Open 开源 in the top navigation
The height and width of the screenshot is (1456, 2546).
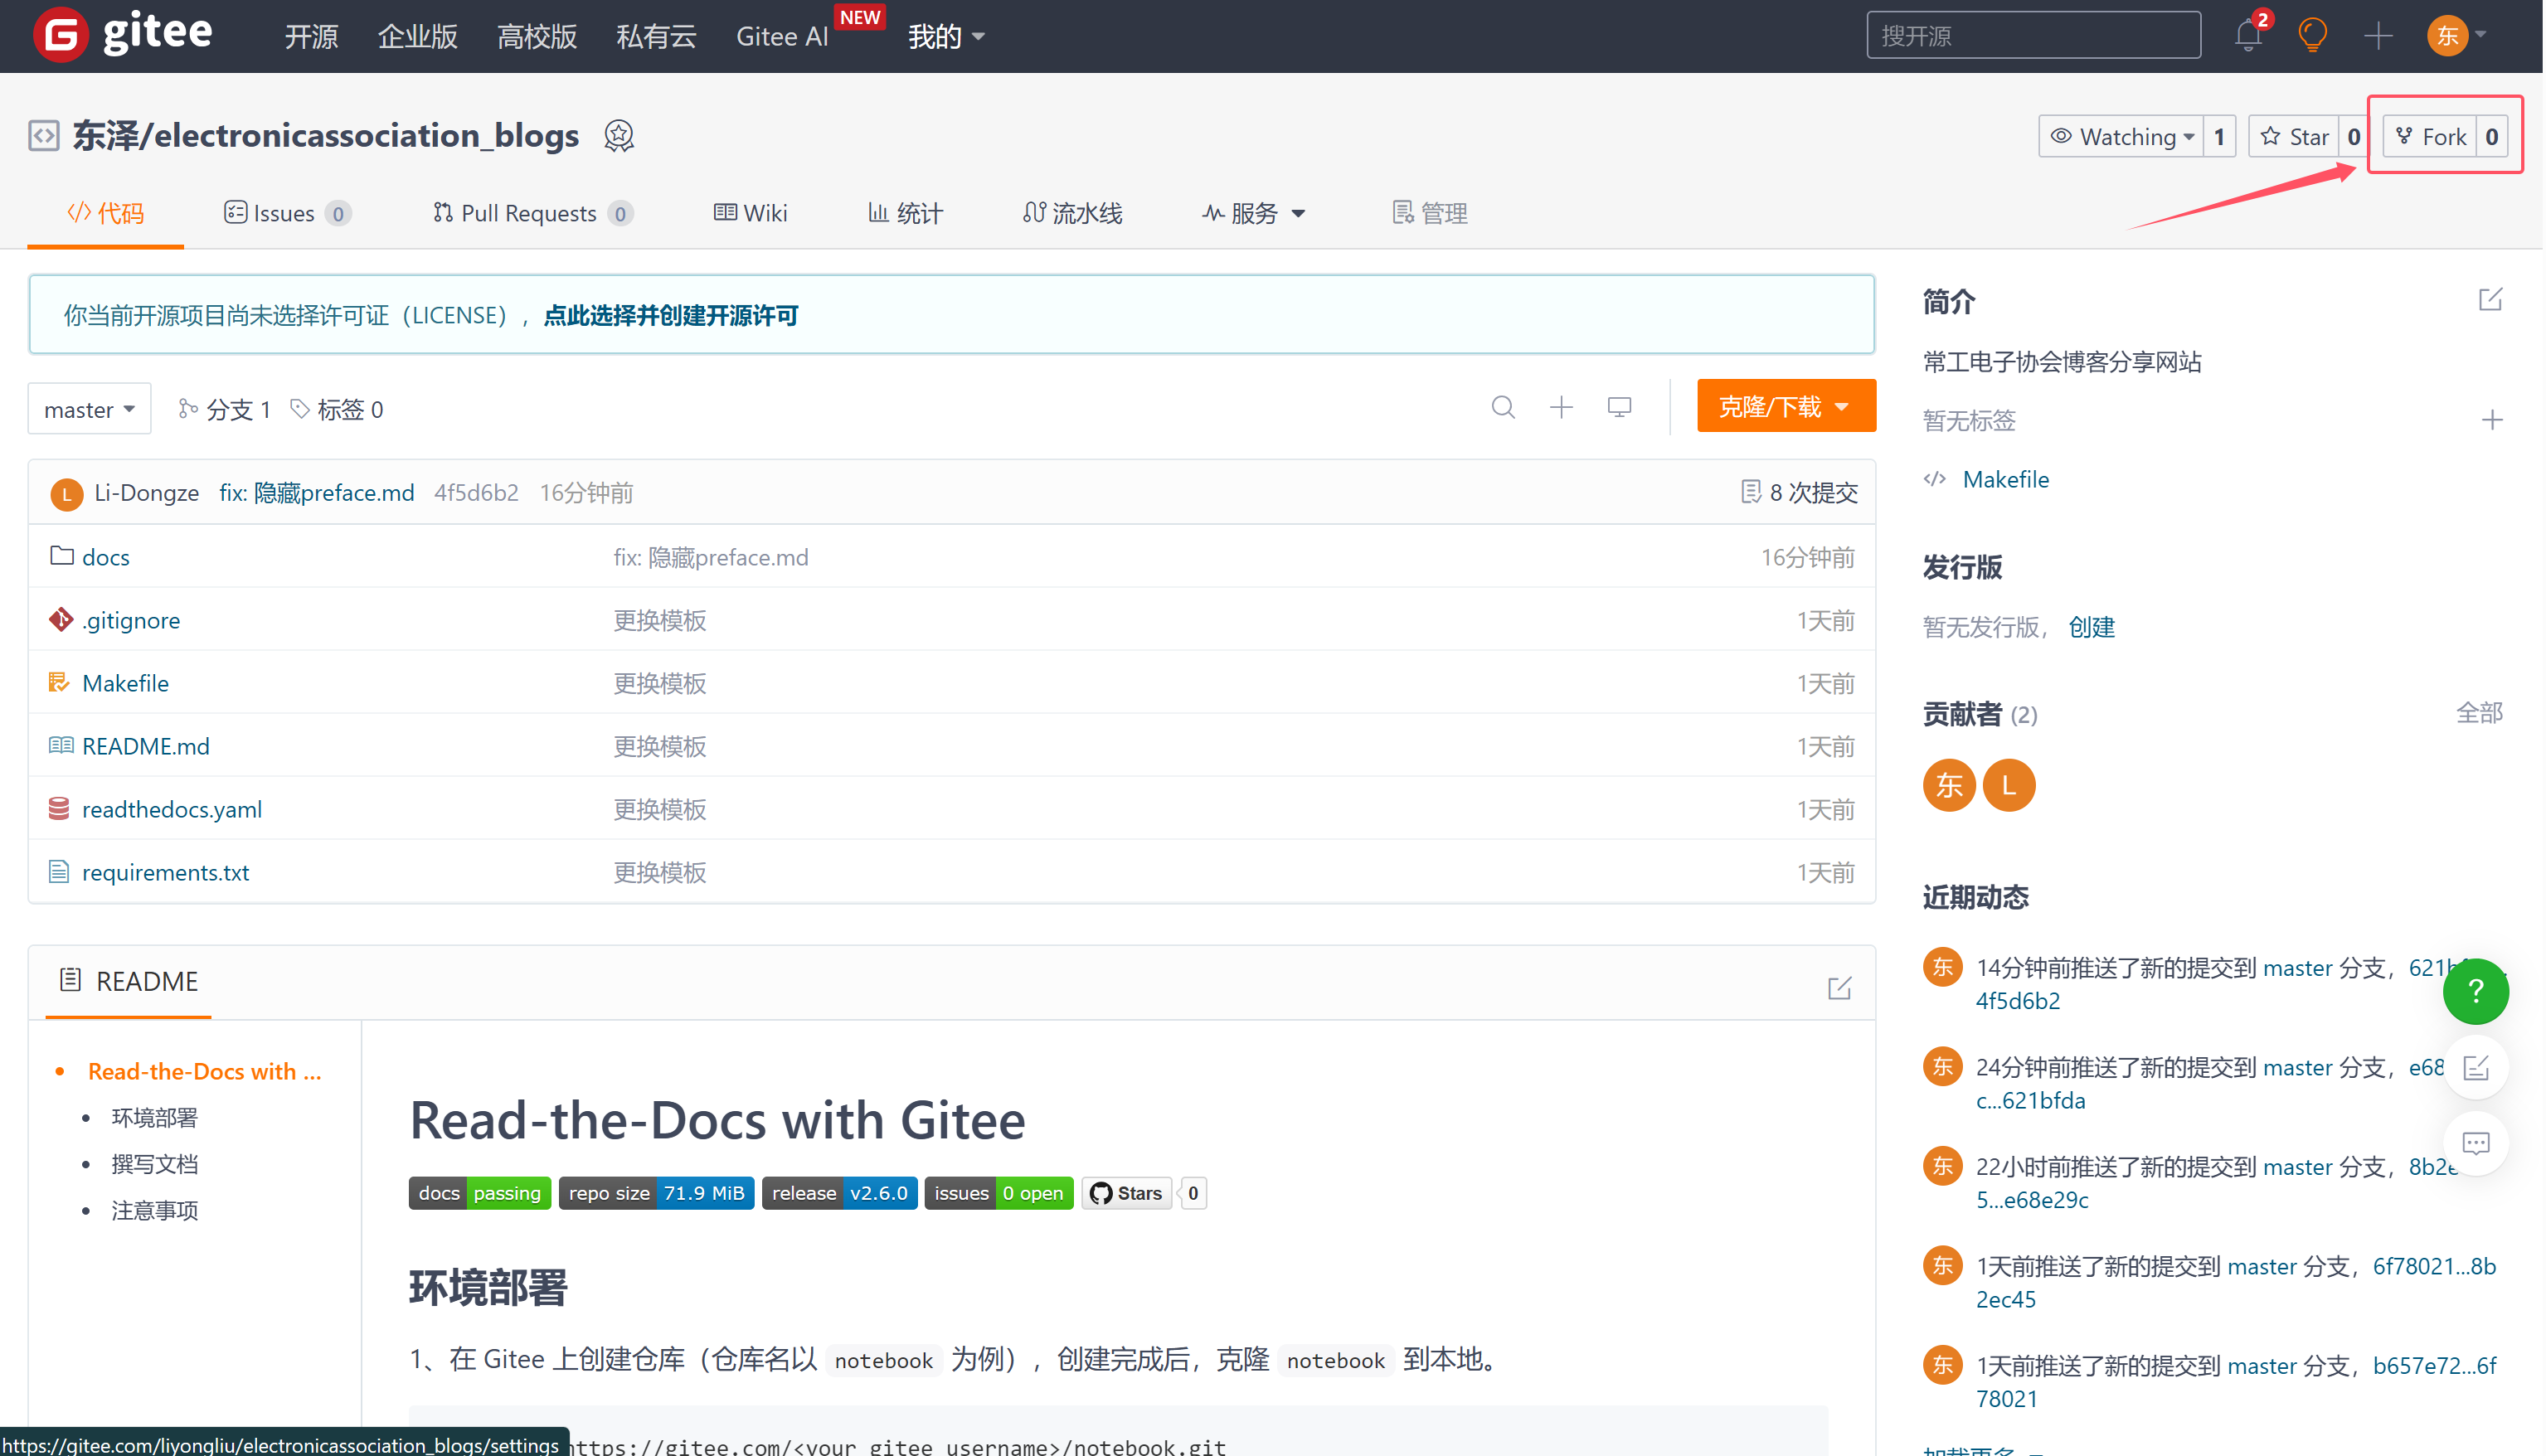coord(311,37)
